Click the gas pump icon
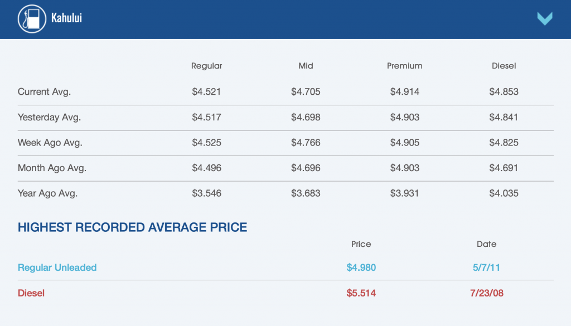Viewport: 571px width, 326px height. pos(32,19)
